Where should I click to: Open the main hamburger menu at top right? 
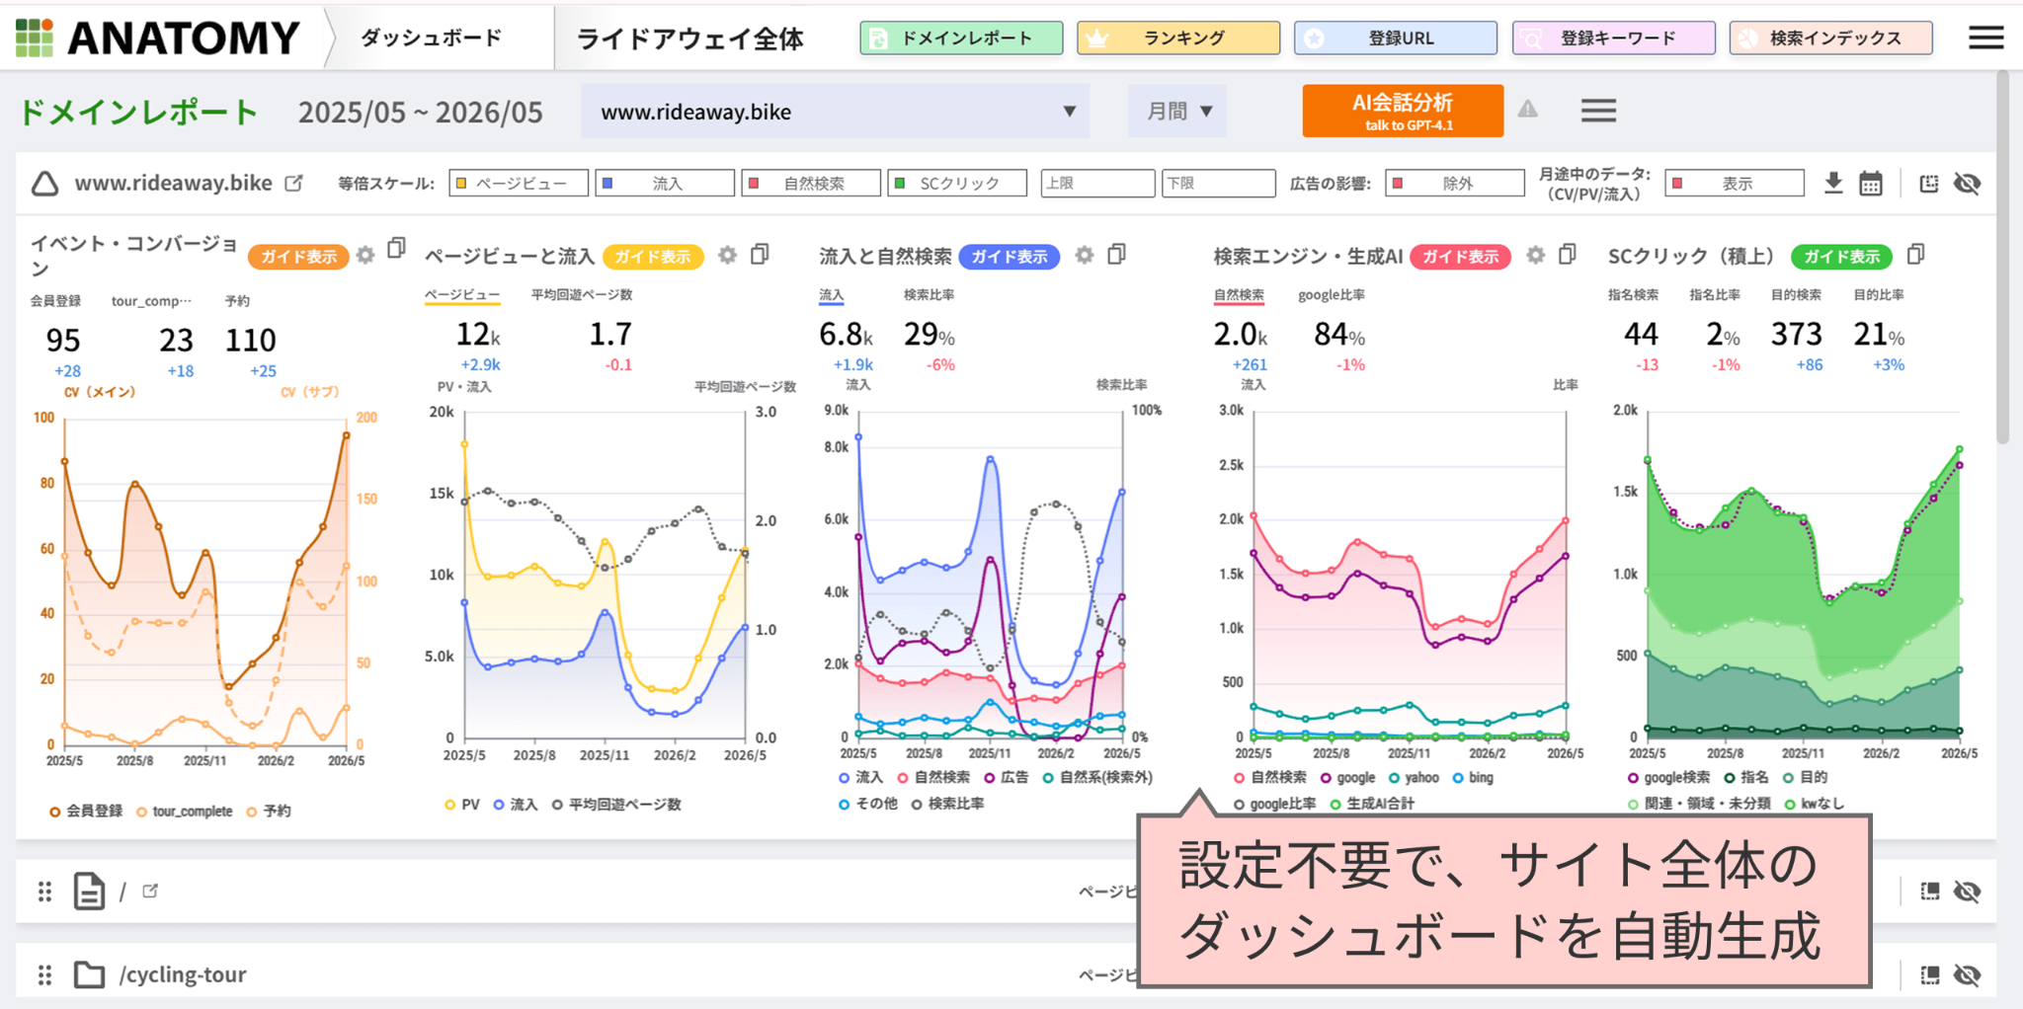pyautogui.click(x=1985, y=38)
